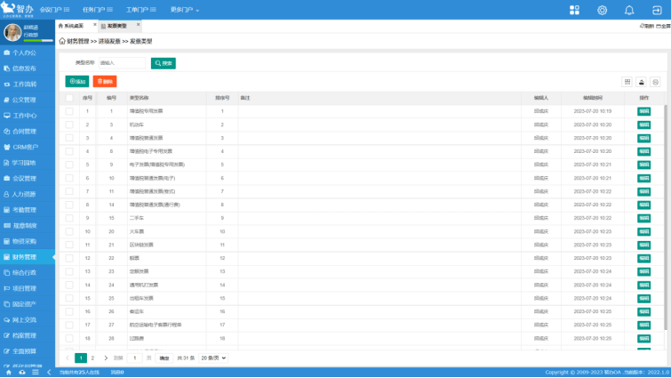
Task: Click the export icon above the table
Action: click(641, 81)
